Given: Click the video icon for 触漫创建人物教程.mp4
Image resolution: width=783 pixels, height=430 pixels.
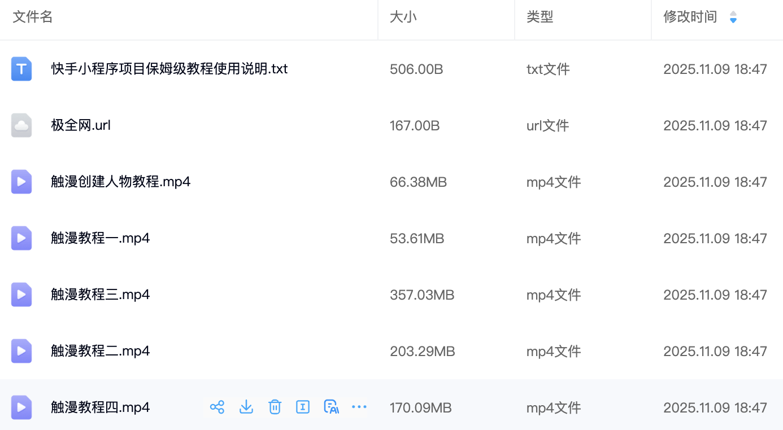Looking at the screenshot, I should point(21,182).
